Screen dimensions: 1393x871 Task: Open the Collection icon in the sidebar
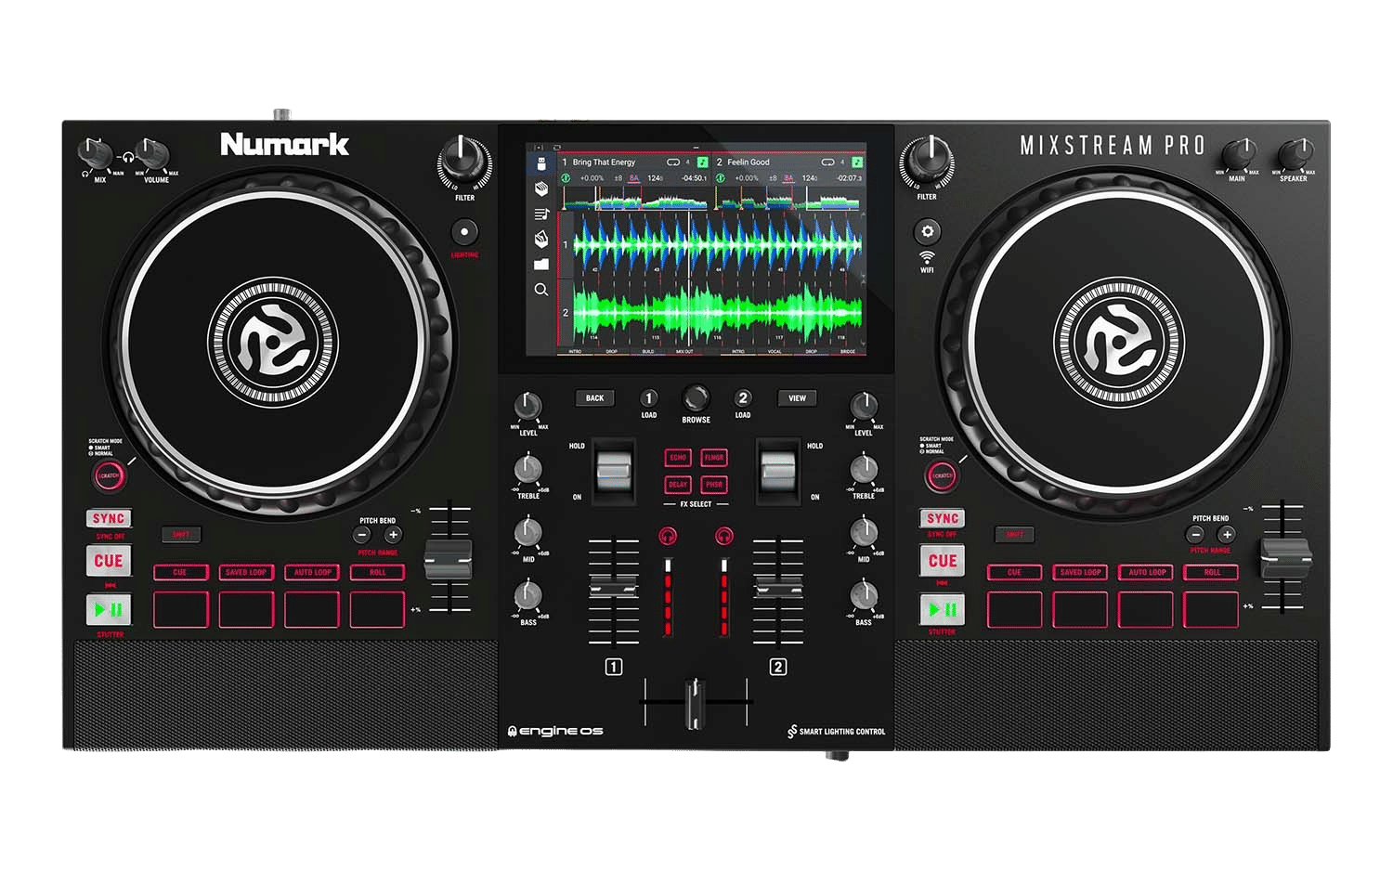pyautogui.click(x=541, y=190)
